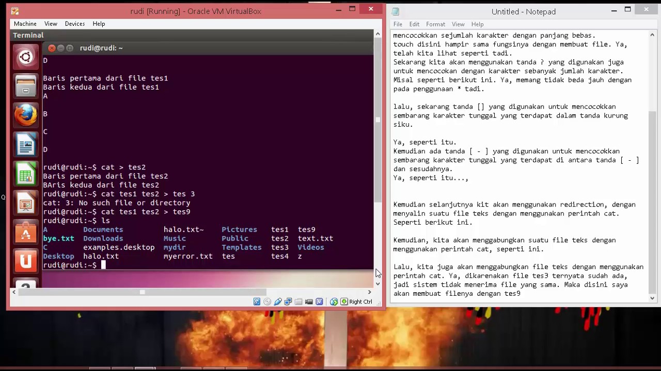Click Notepad icon in Untitled title bar
The height and width of the screenshot is (371, 661).
click(x=396, y=11)
